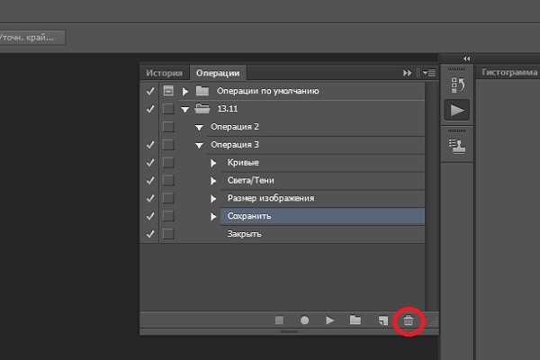
Task: Open the Actions panel flyout menu
Action: click(x=427, y=73)
